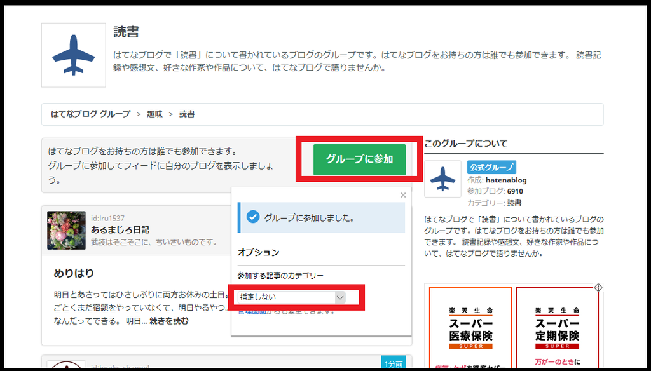Click the 読書 category link in group info
The width and height of the screenshot is (651, 371).
tap(514, 203)
